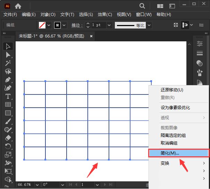
Task: Close the 未标题-1 document tab
Action: pyautogui.click(x=91, y=36)
